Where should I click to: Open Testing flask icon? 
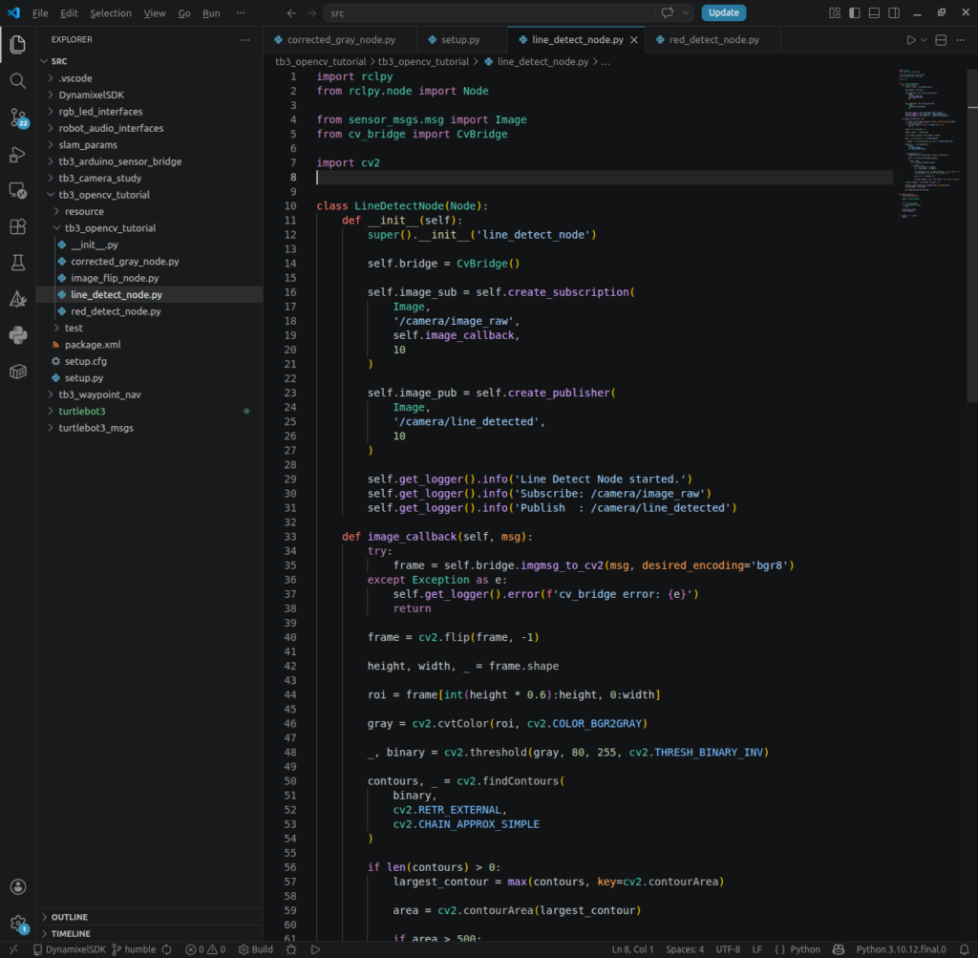pyautogui.click(x=18, y=263)
